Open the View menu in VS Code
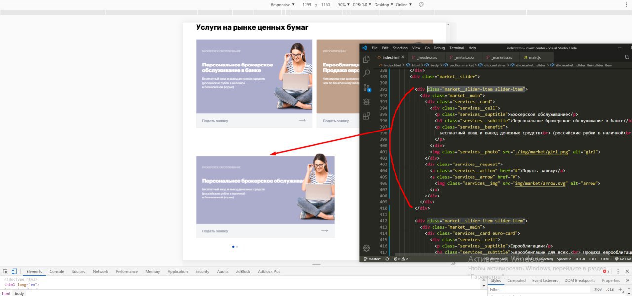The height and width of the screenshot is (296, 632). tap(416, 48)
